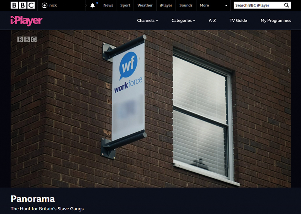Go to My Programmes
This screenshot has height=214, width=301.
pyautogui.click(x=276, y=20)
